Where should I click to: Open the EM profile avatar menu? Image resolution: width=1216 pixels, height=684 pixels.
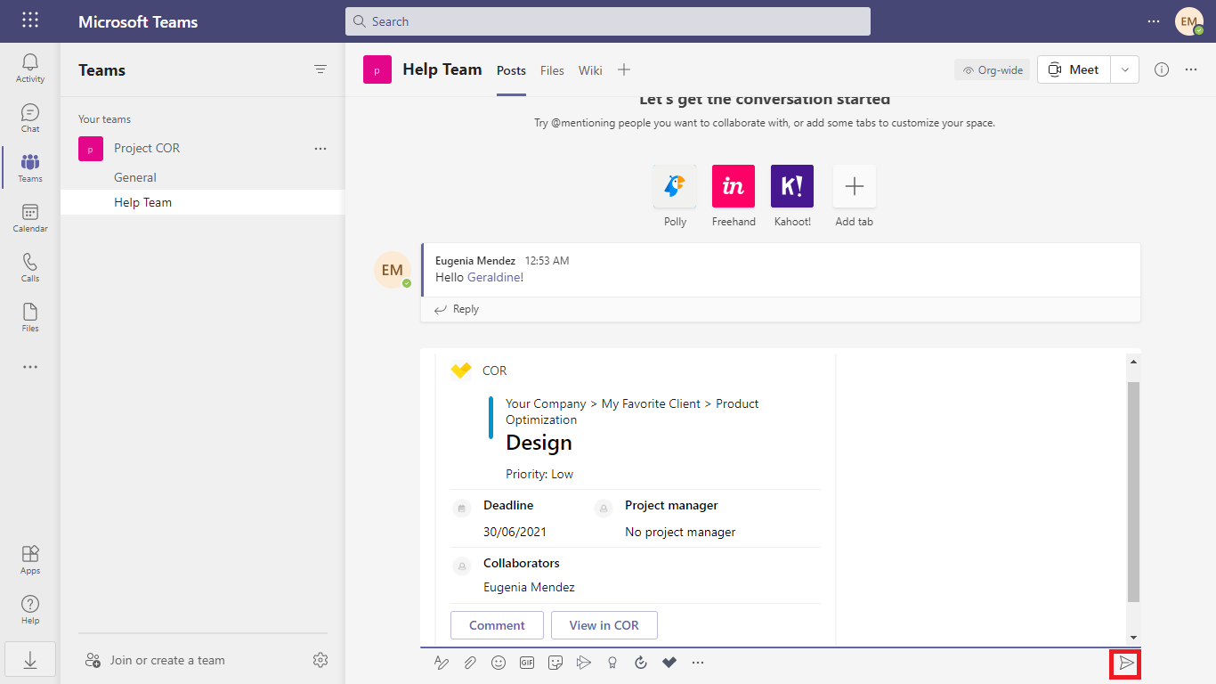(1189, 21)
